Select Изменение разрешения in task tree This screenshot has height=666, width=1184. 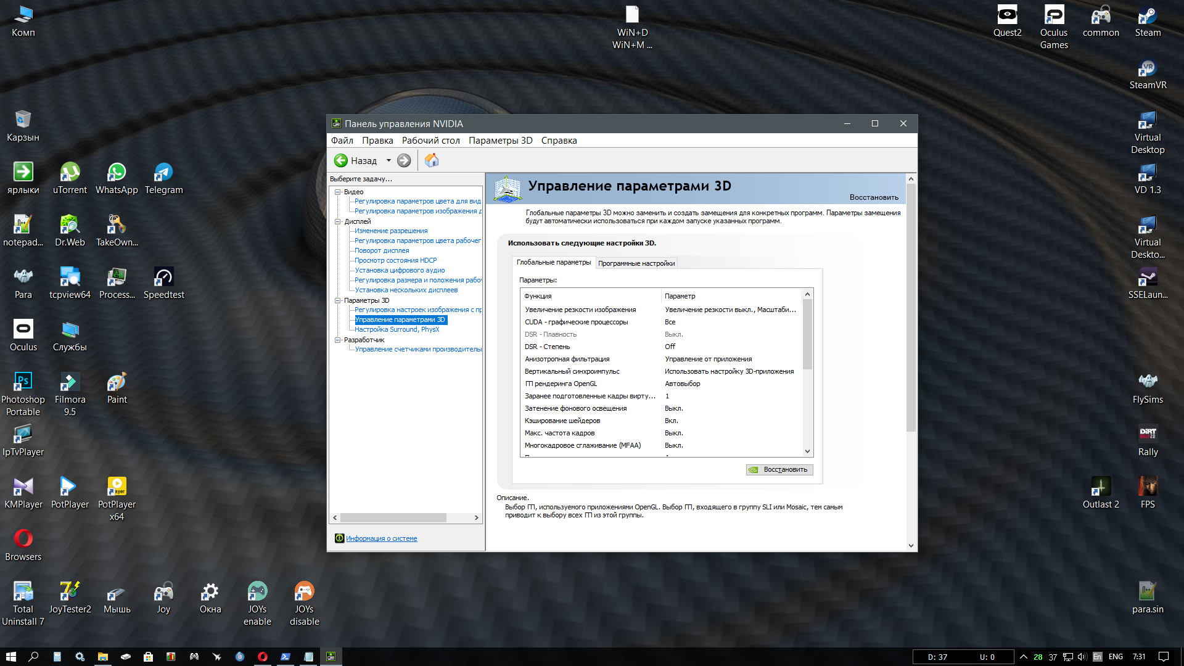tap(390, 231)
